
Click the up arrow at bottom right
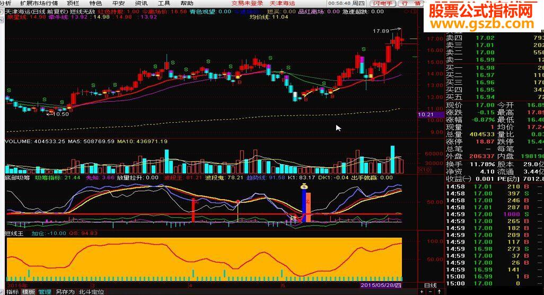(439, 292)
